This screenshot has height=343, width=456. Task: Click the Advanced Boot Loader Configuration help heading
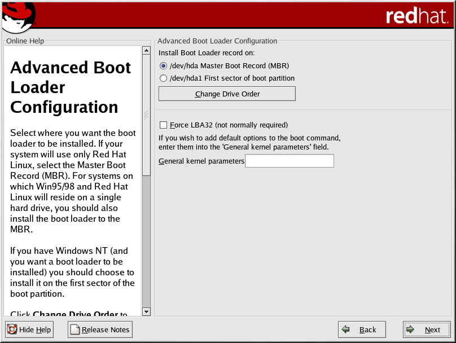(71, 87)
